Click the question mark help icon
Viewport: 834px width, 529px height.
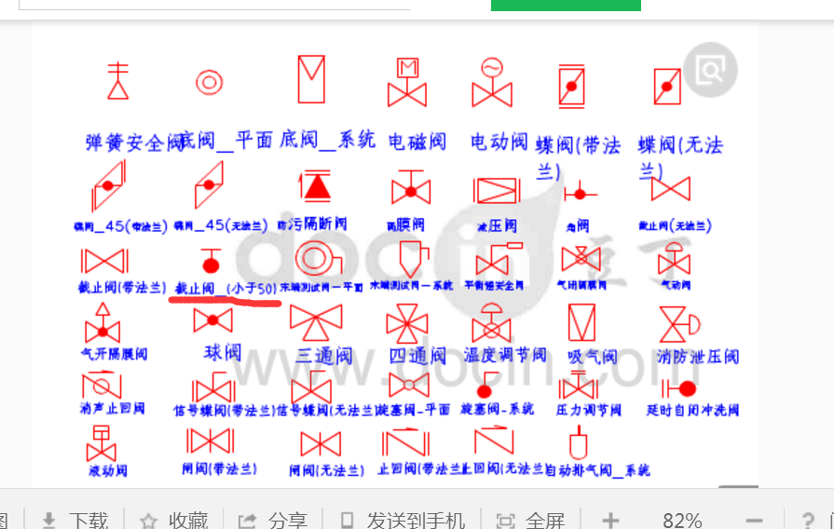(808, 520)
